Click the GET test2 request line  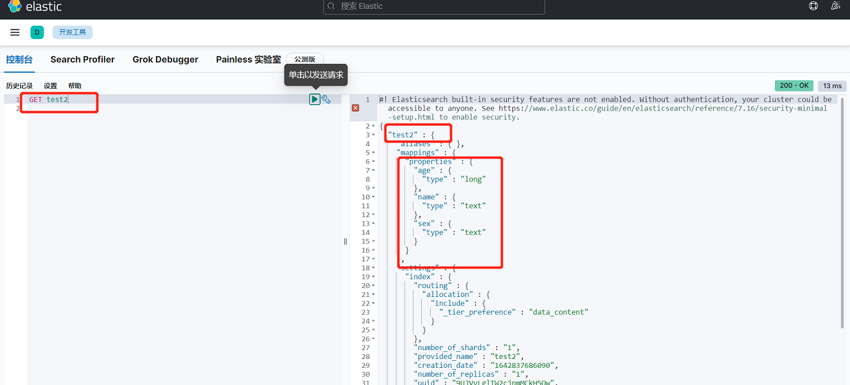[49, 99]
